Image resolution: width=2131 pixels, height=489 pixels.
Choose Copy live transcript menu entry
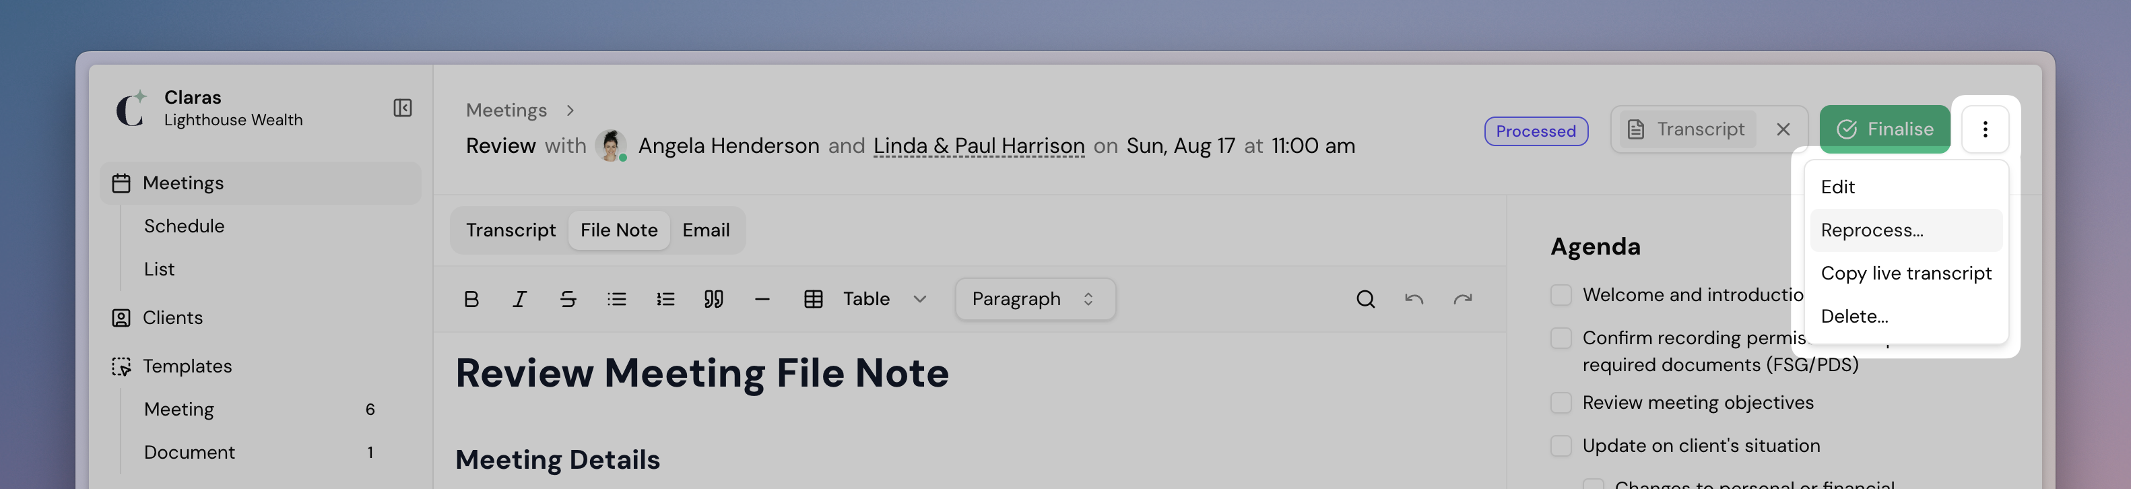tap(1906, 273)
